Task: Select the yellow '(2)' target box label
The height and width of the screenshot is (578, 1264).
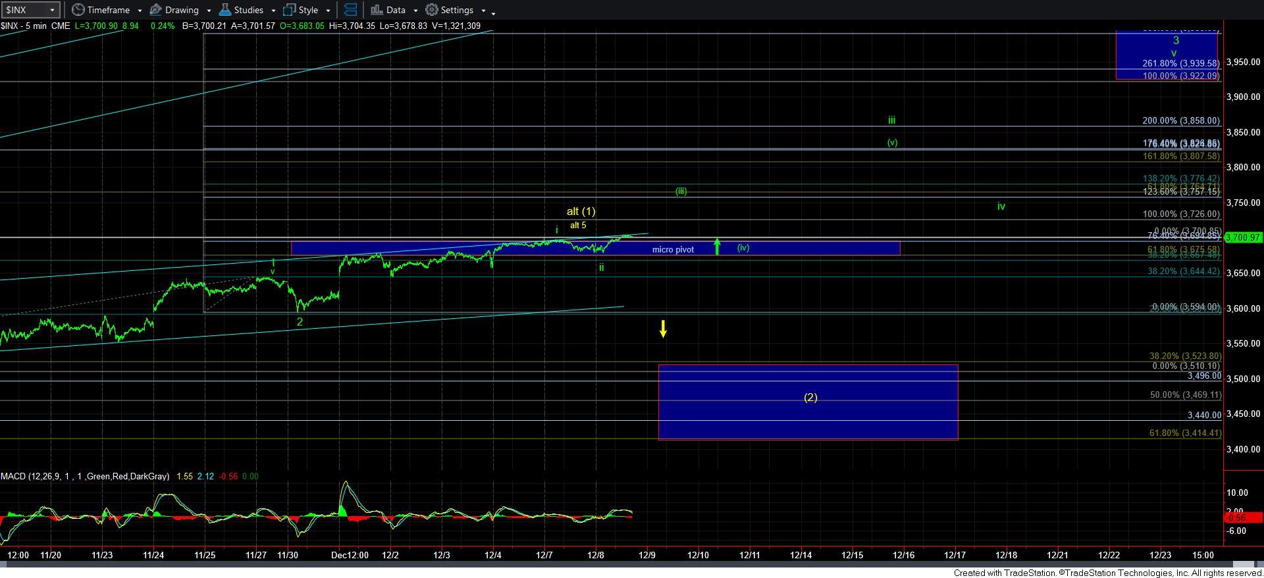Action: click(x=810, y=397)
